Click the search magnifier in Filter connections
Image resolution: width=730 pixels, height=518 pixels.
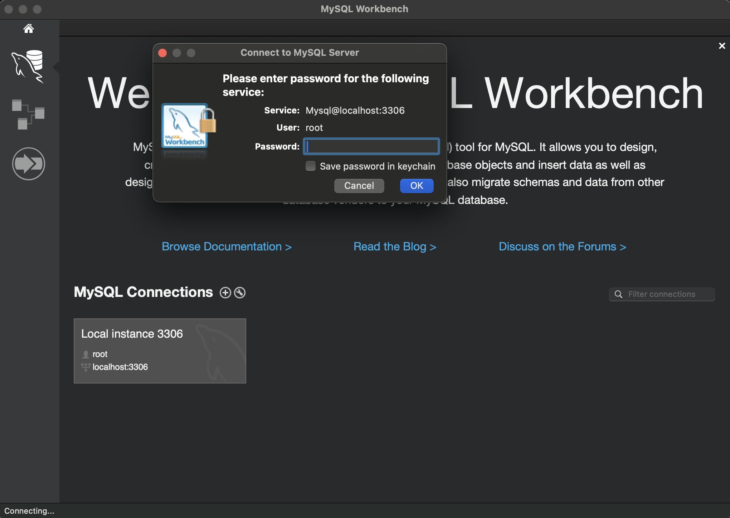click(x=618, y=294)
